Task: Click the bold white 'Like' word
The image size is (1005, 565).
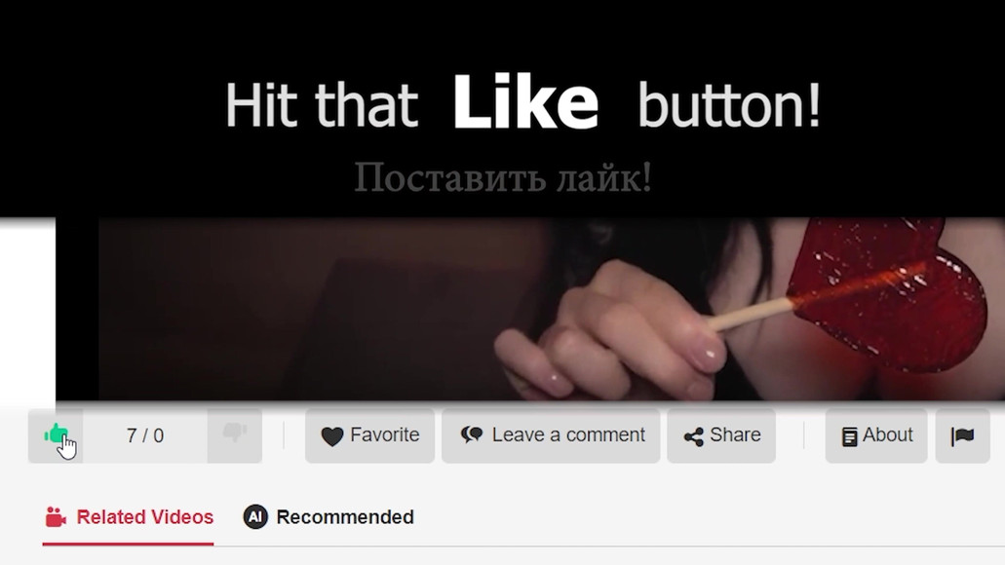Action: (x=525, y=102)
